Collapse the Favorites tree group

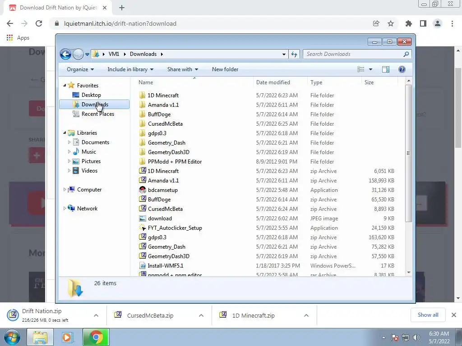tap(65, 85)
